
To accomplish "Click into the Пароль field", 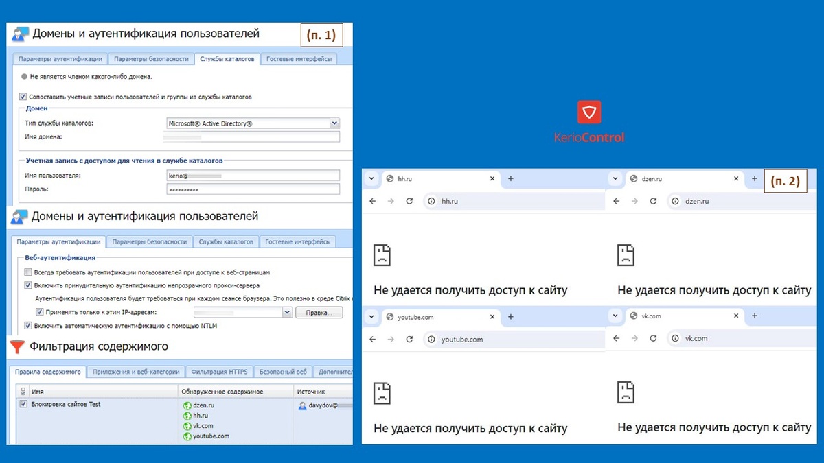I will (x=253, y=188).
